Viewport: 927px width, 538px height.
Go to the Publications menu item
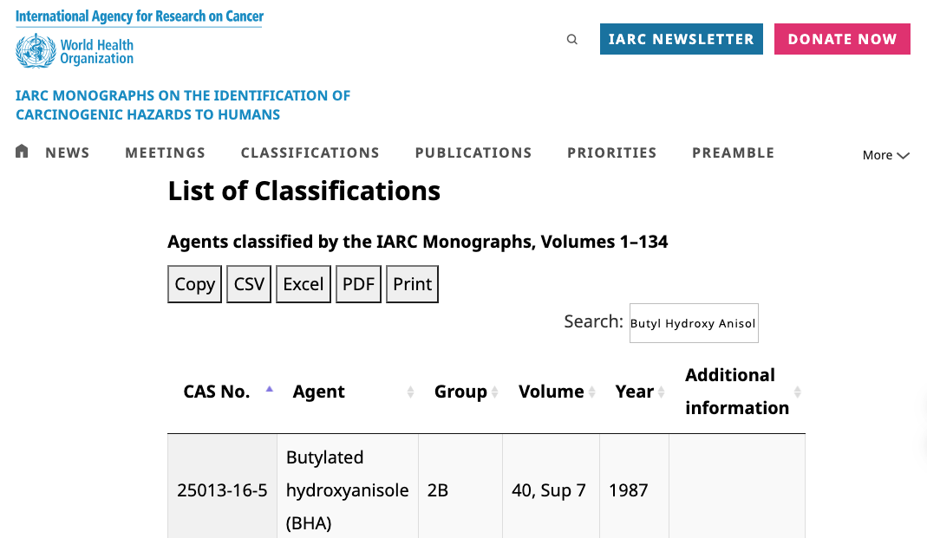coord(473,152)
